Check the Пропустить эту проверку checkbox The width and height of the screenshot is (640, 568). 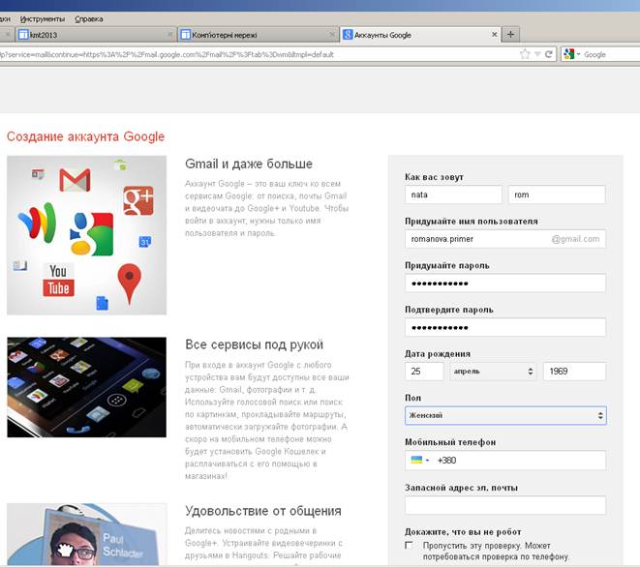409,546
